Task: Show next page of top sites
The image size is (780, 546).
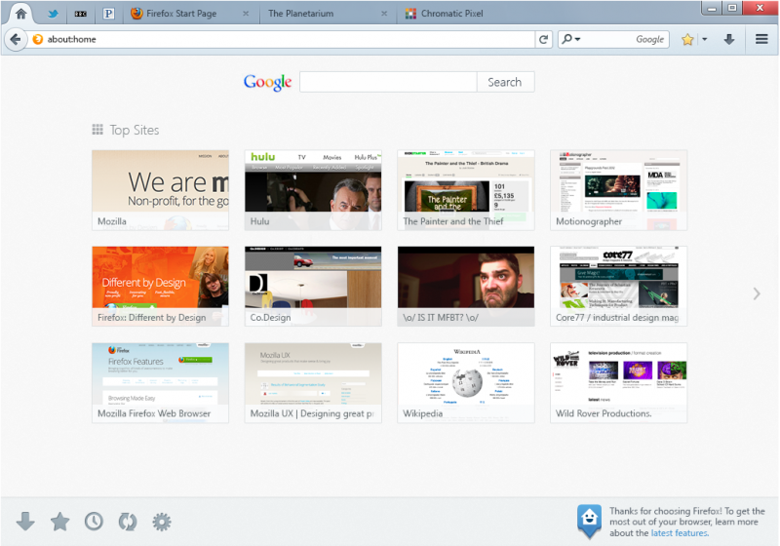Action: 757,293
